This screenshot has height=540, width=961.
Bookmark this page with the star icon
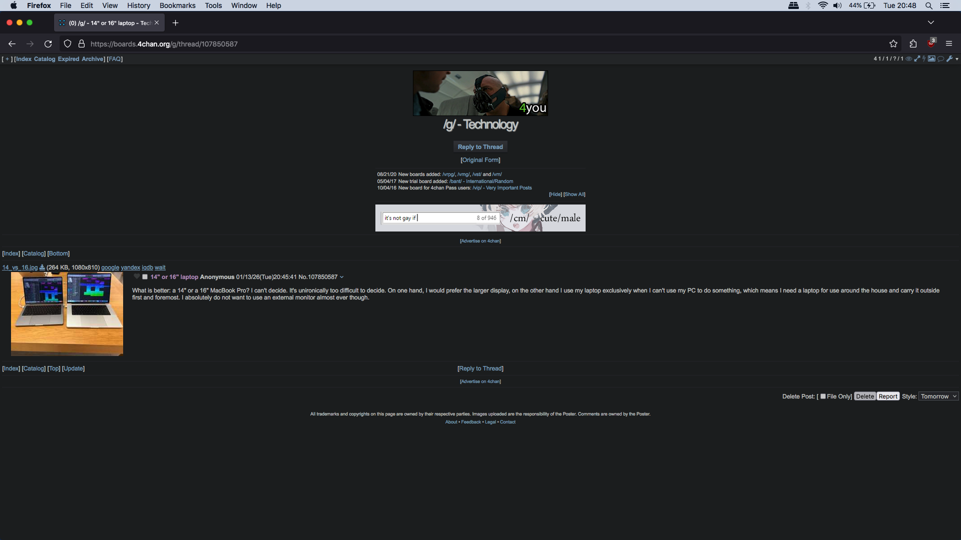[x=893, y=44]
